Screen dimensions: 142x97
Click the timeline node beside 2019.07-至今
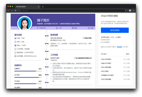point(47,59)
